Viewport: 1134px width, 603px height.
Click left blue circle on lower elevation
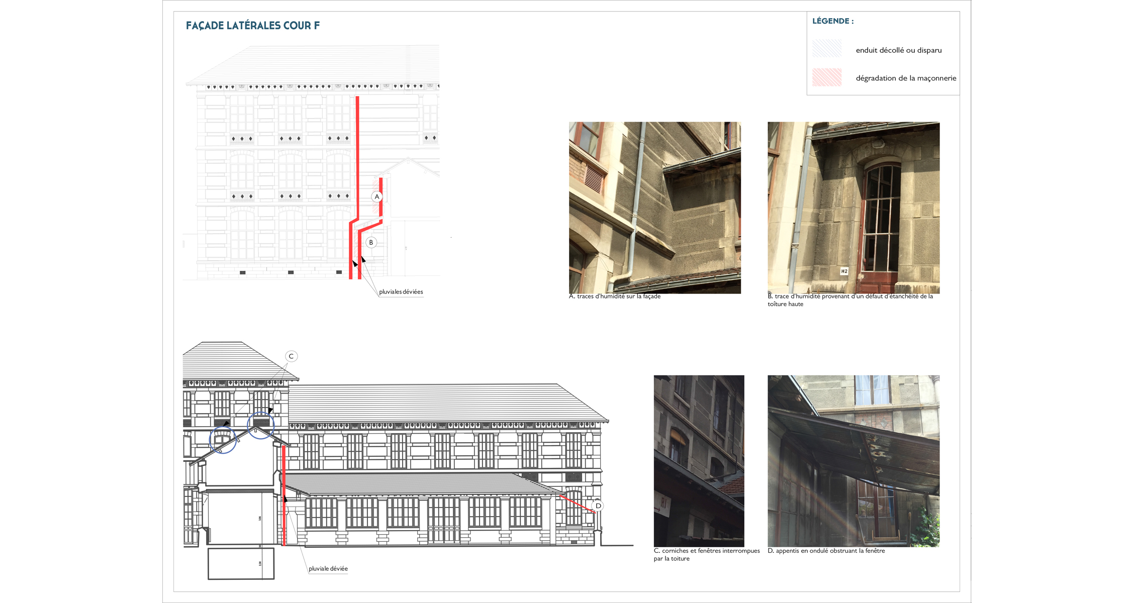[223, 440]
